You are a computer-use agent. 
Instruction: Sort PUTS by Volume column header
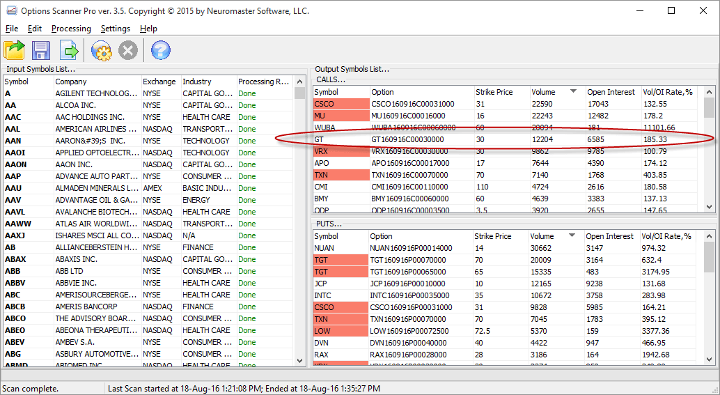(556, 236)
